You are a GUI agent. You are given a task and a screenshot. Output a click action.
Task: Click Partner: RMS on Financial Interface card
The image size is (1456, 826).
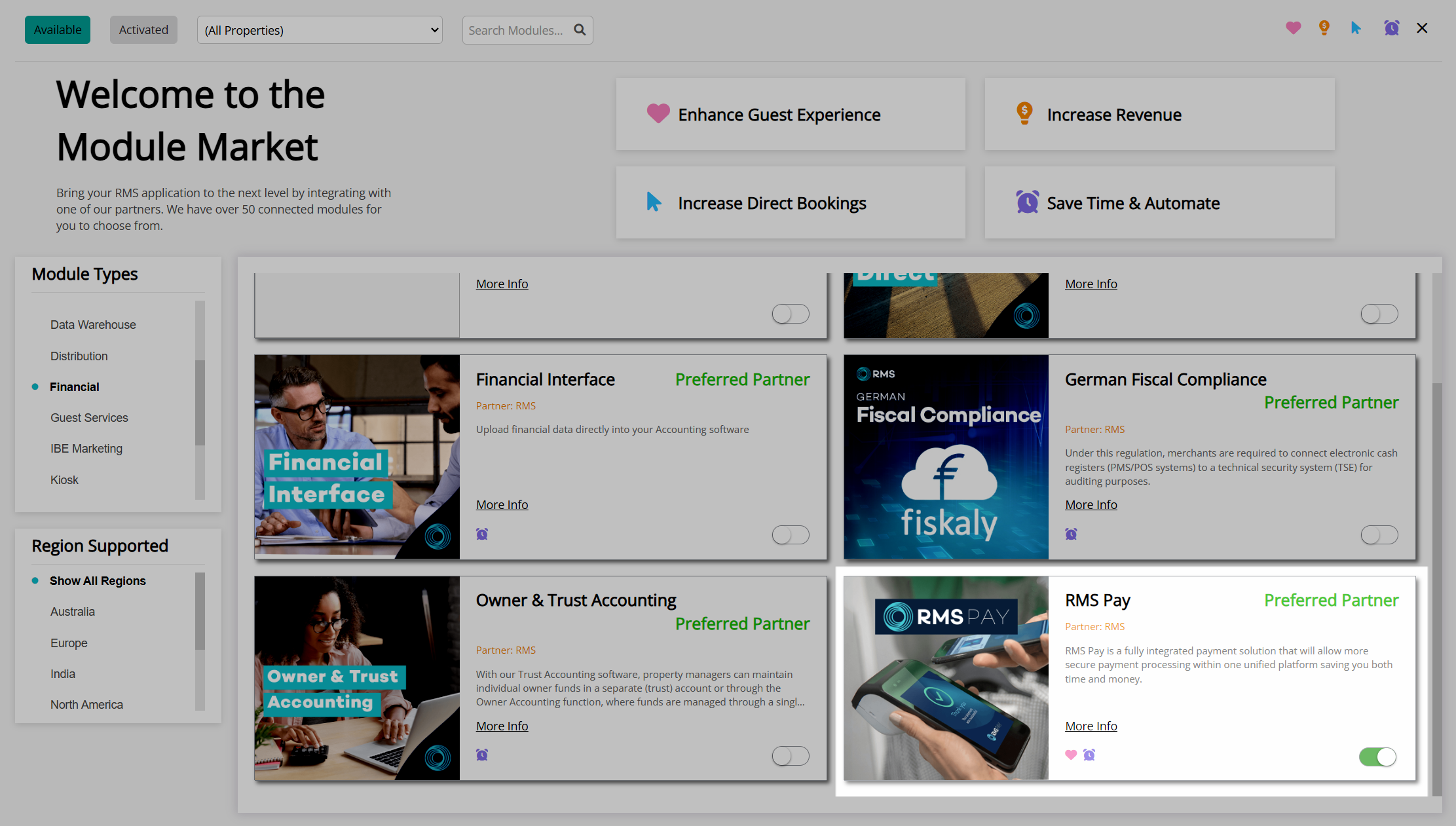pos(506,405)
